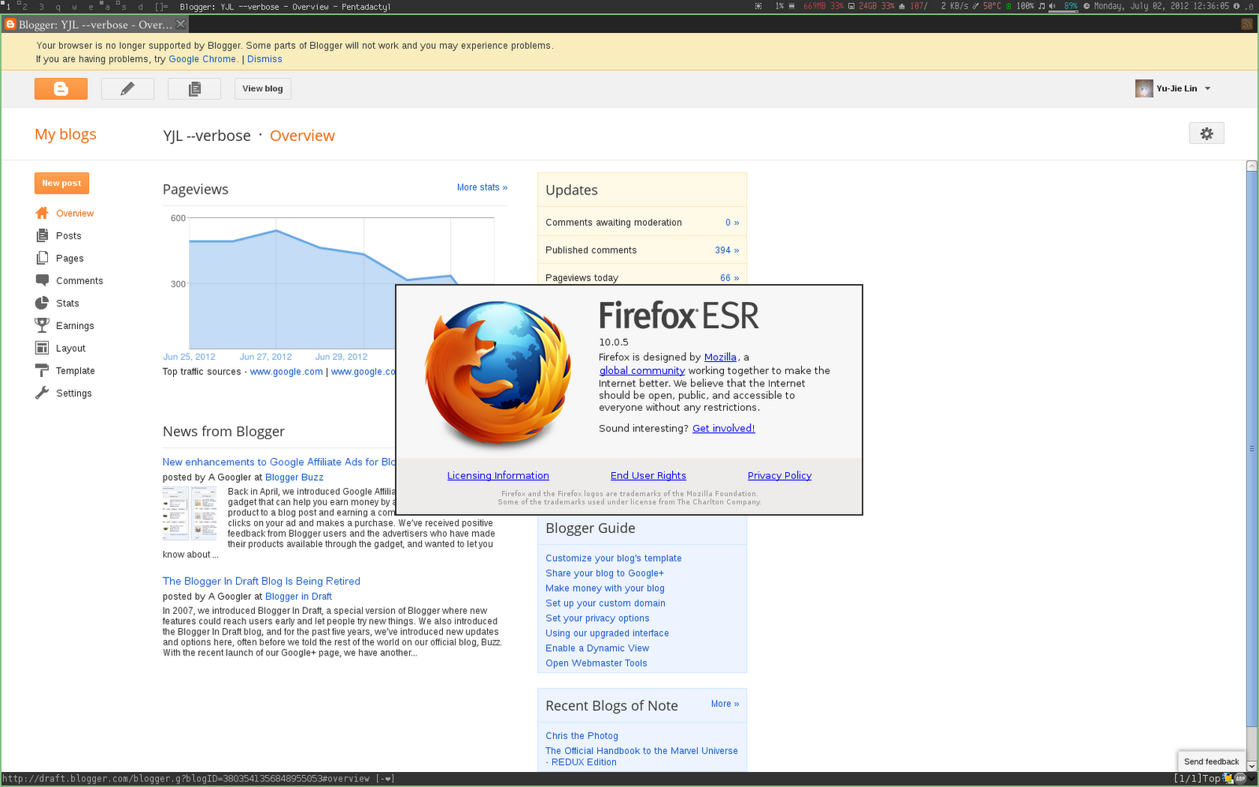The width and height of the screenshot is (1259, 787).
Task: Open Pages via its pages icon
Action: tap(42, 258)
